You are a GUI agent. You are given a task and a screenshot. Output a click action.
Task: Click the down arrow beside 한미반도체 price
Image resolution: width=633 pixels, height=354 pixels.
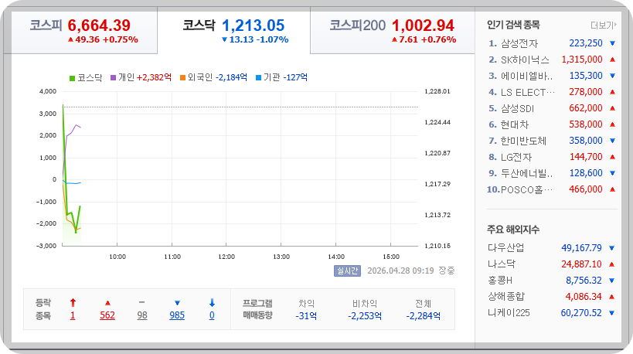[x=612, y=141]
